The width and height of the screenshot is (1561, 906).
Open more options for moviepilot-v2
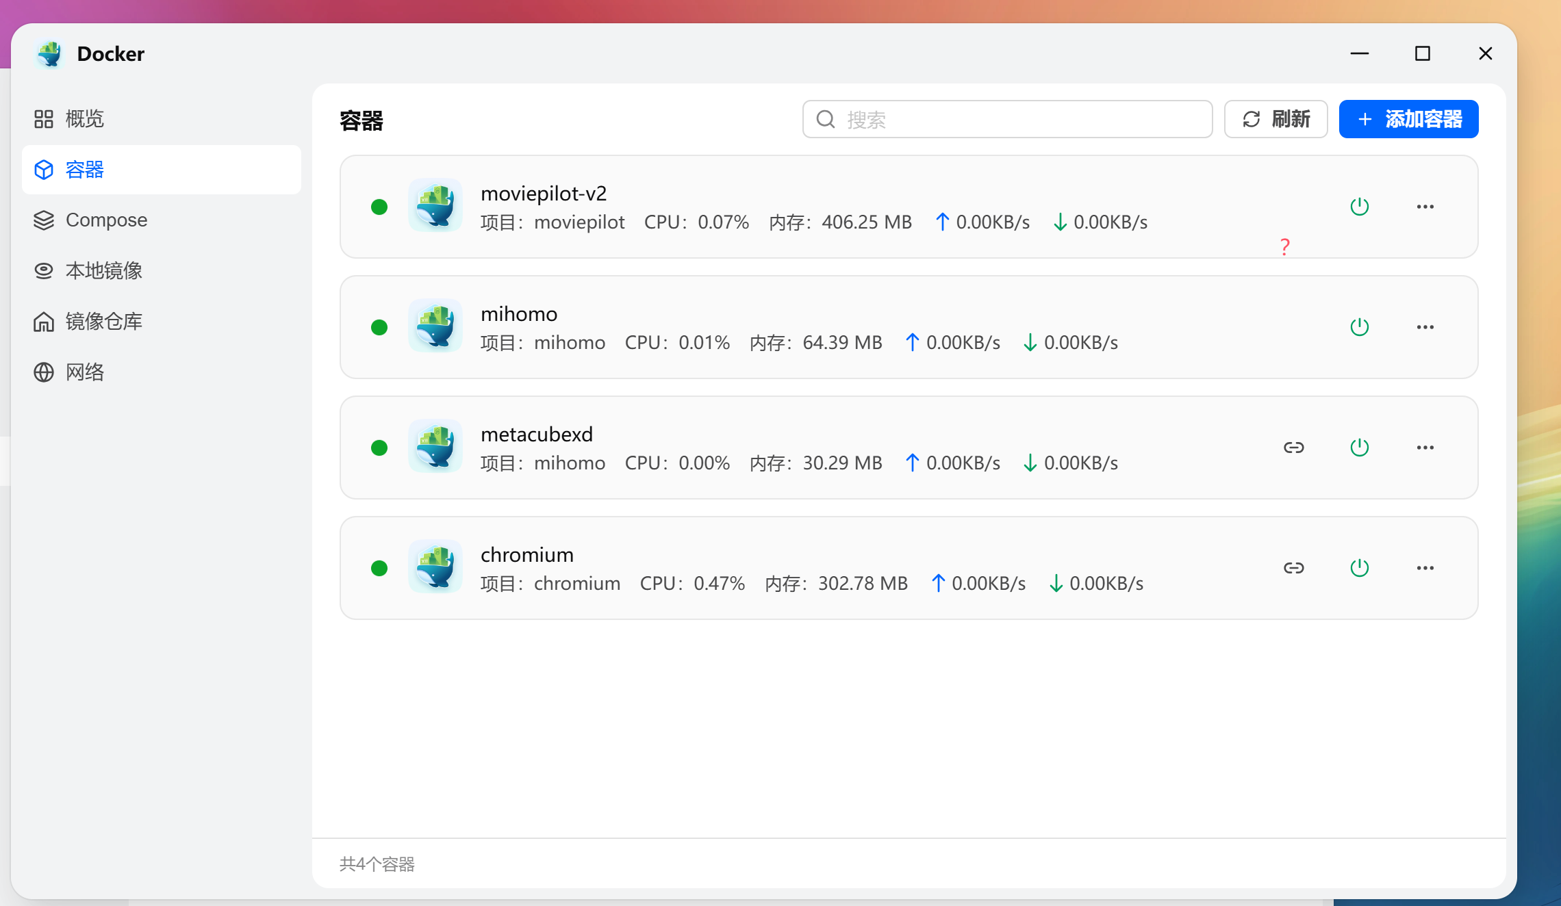tap(1425, 207)
